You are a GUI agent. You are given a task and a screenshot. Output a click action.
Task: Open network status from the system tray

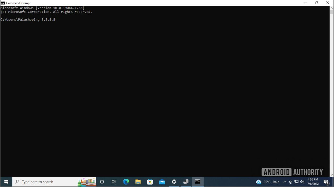(296, 182)
